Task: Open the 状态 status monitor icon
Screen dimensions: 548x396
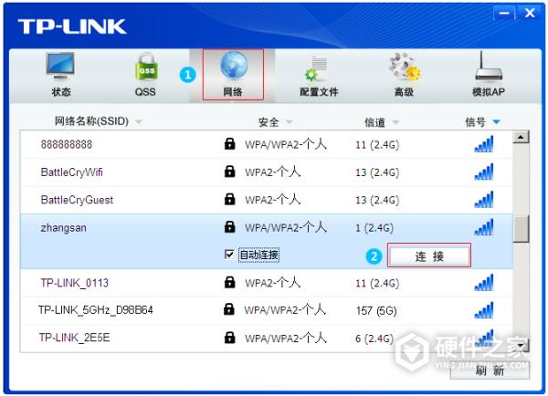Action: click(60, 67)
